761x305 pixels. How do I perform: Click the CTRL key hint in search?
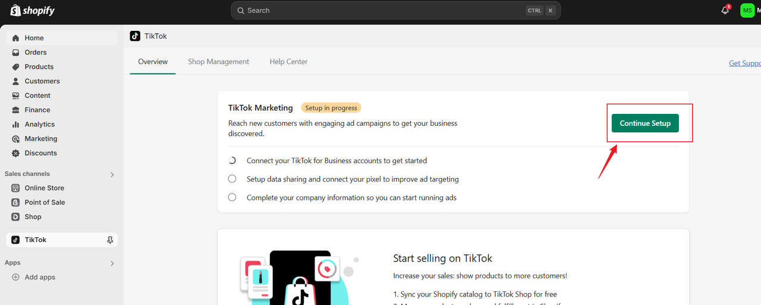pyautogui.click(x=534, y=10)
